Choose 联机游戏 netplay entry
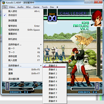104x104 pixels. [23, 39]
